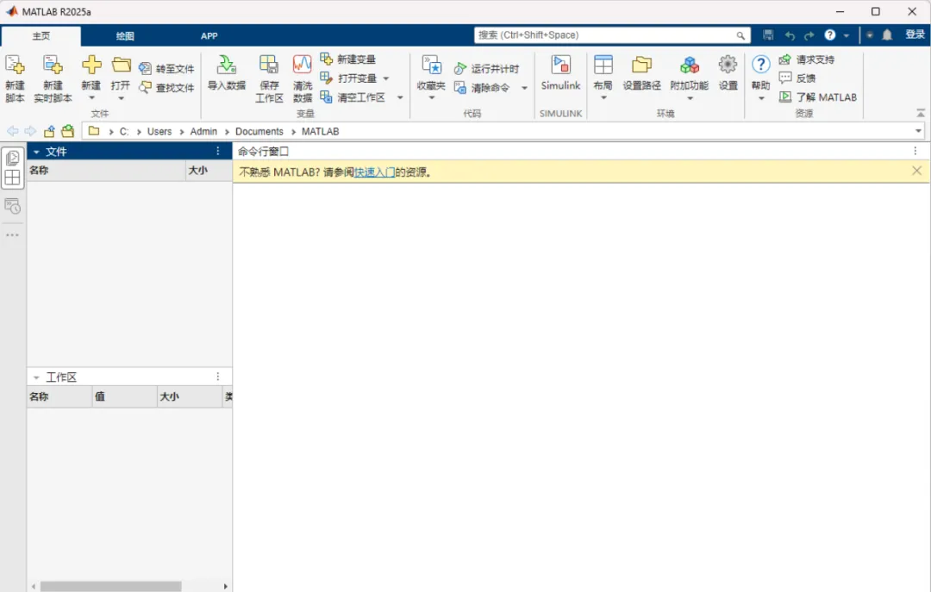Switch to the APP tab
The width and height of the screenshot is (931, 592).
point(209,35)
